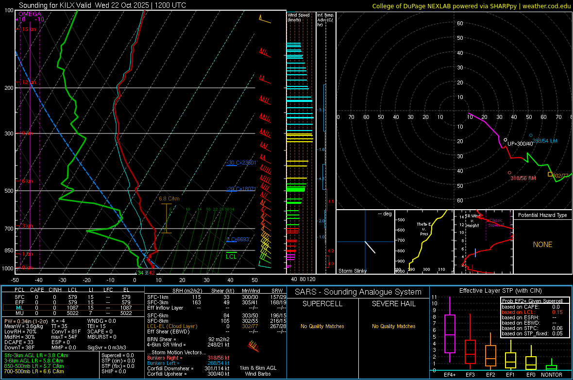This screenshot has width=573, height=380.
Task: Click the Potential Hazard Type header
Action: (x=542, y=215)
